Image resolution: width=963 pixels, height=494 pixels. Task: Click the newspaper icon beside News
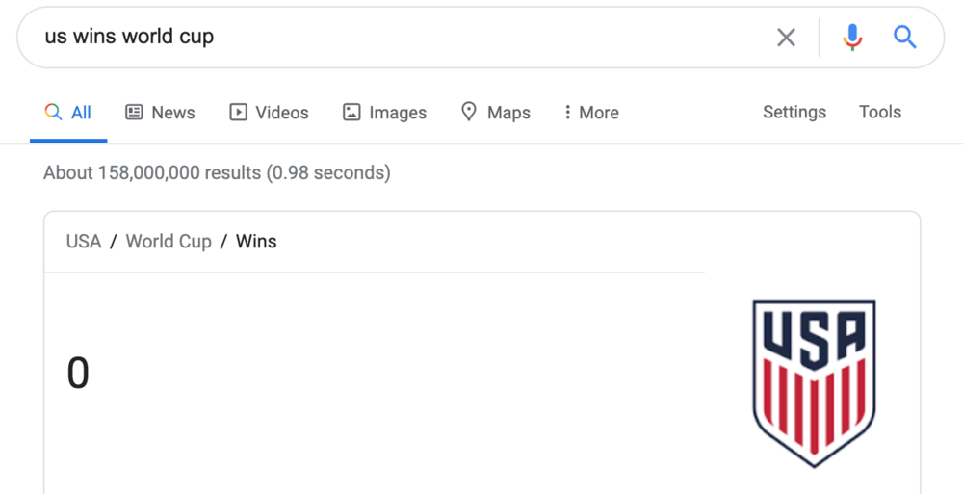click(x=135, y=113)
